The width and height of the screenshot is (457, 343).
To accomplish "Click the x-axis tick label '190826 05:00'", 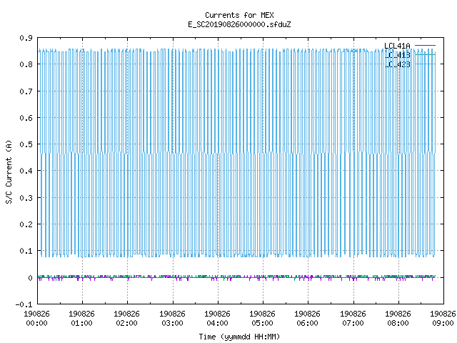I will coord(263,319).
